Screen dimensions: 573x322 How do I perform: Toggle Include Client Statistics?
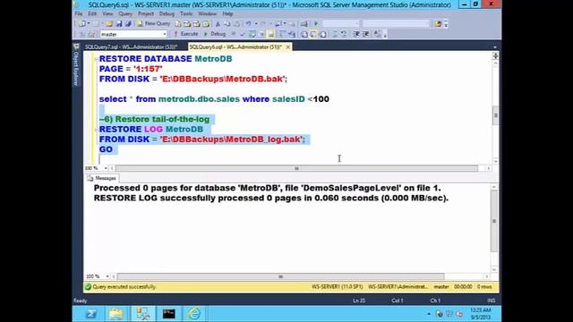(292, 34)
